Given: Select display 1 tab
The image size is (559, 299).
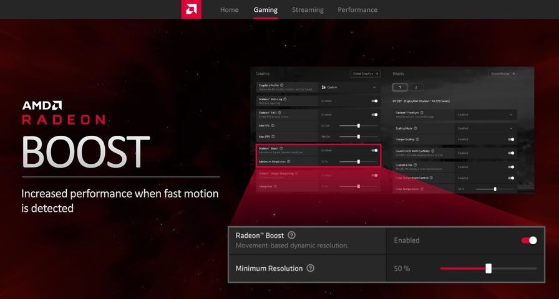Looking at the screenshot, I should (x=400, y=87).
